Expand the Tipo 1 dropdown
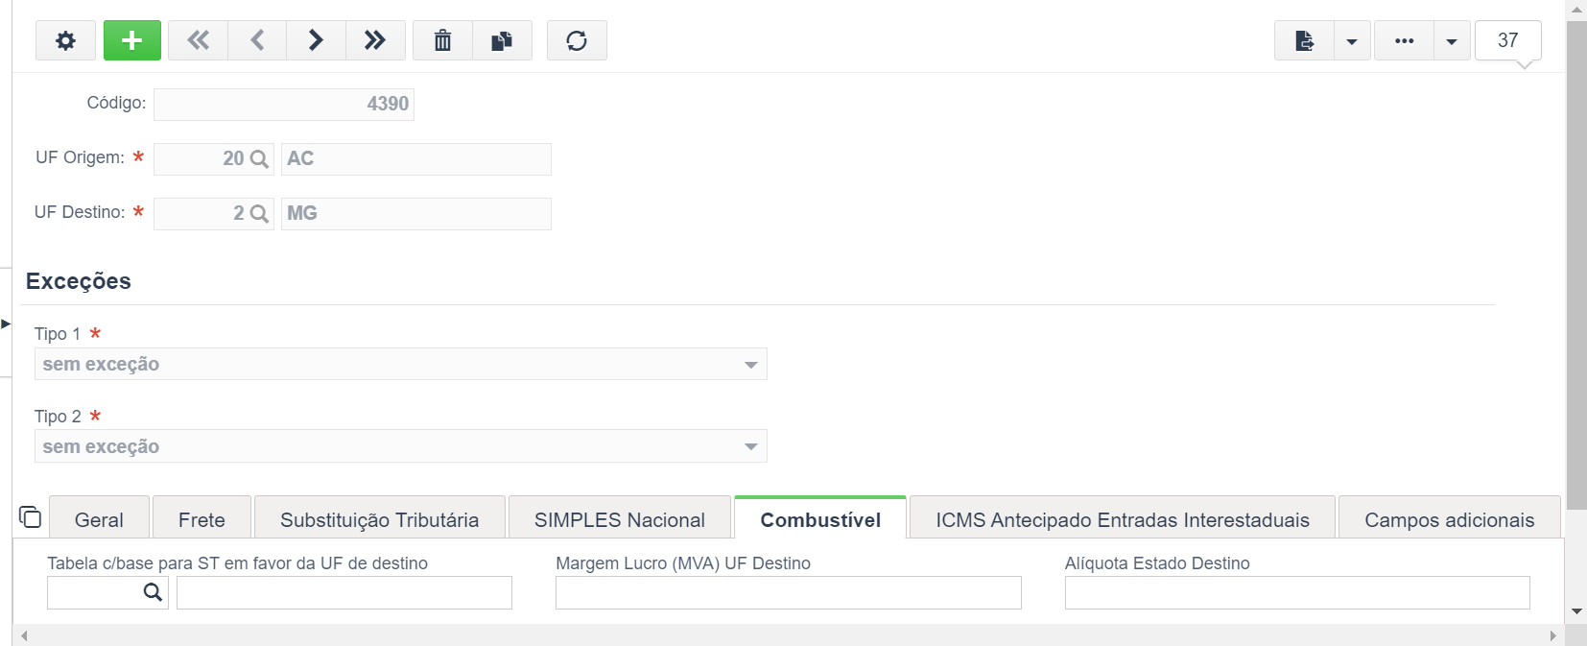The width and height of the screenshot is (1587, 646). (750, 365)
